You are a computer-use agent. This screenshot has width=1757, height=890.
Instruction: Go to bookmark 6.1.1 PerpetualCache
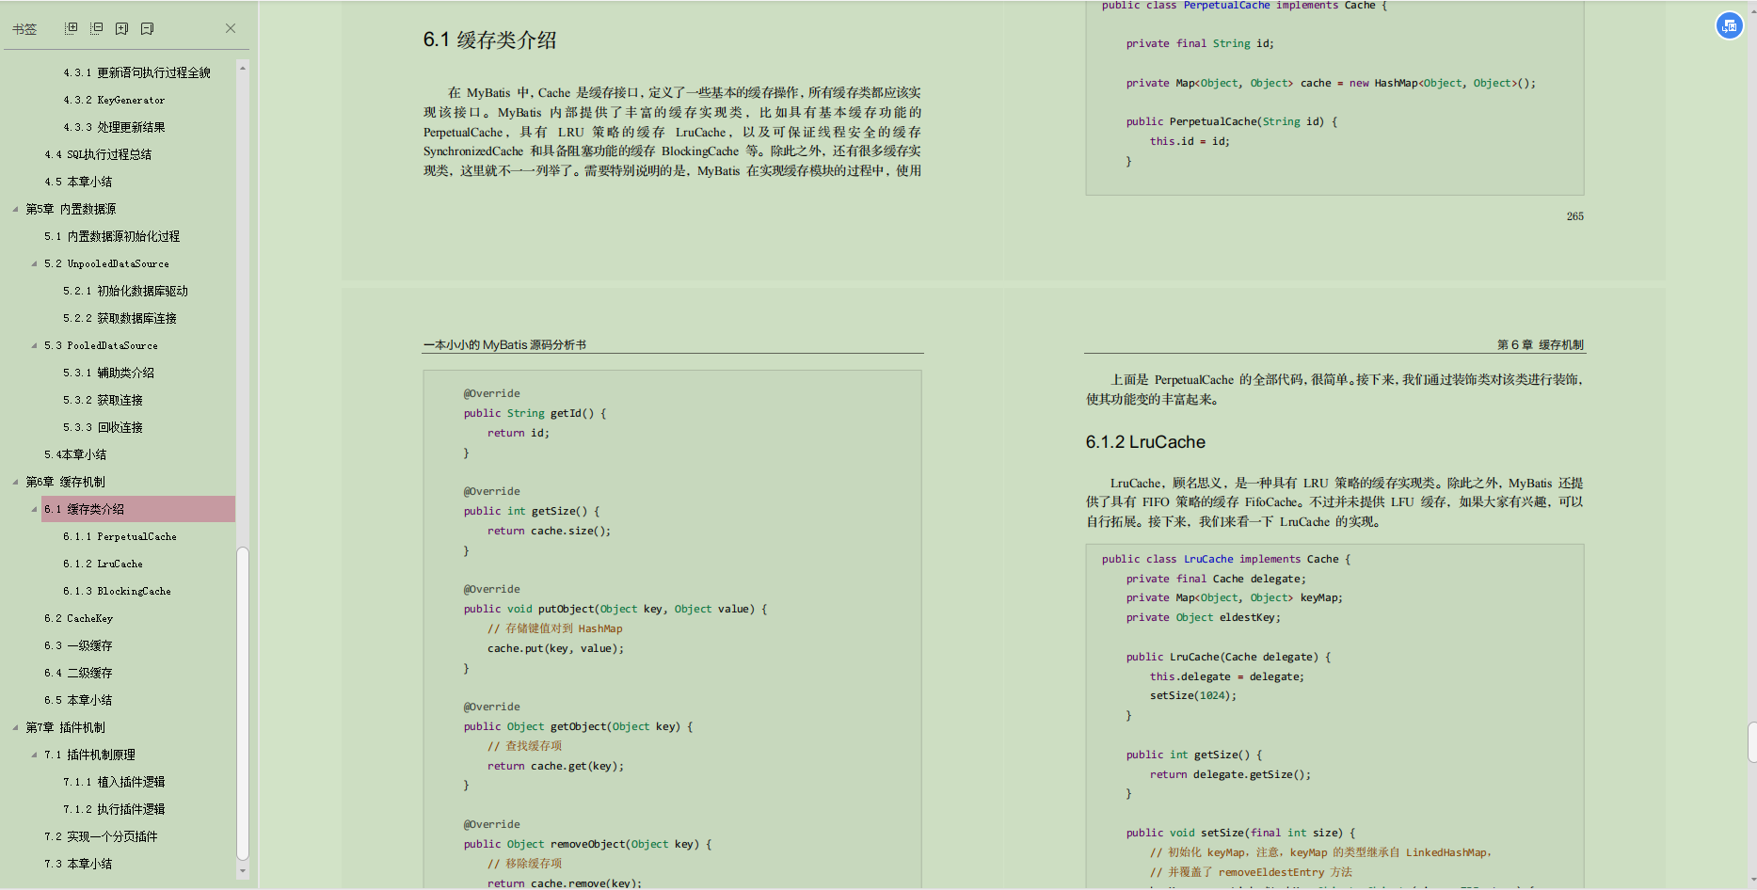point(120,536)
